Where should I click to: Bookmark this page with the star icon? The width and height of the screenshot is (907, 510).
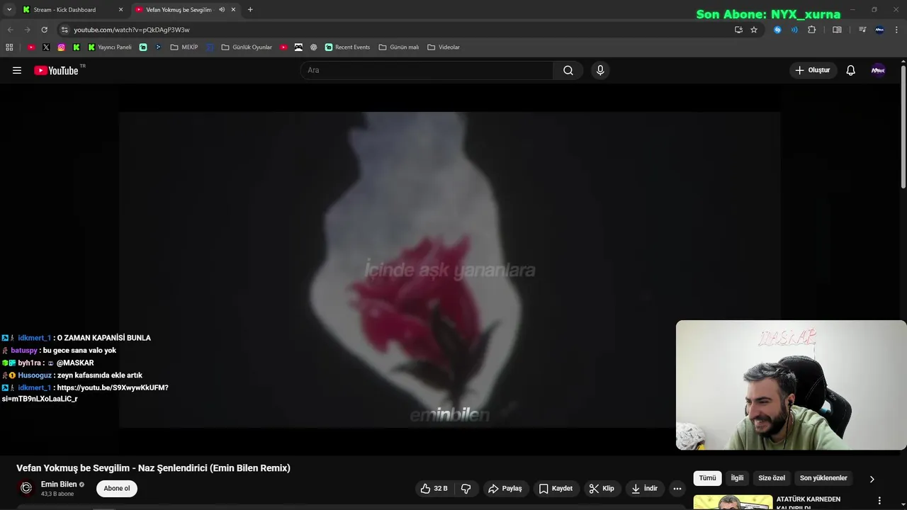coord(754,30)
